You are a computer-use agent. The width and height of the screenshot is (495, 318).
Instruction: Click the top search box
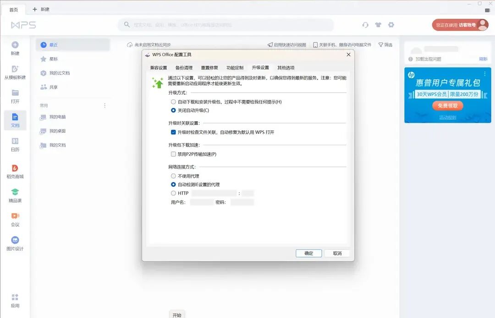[x=225, y=25]
